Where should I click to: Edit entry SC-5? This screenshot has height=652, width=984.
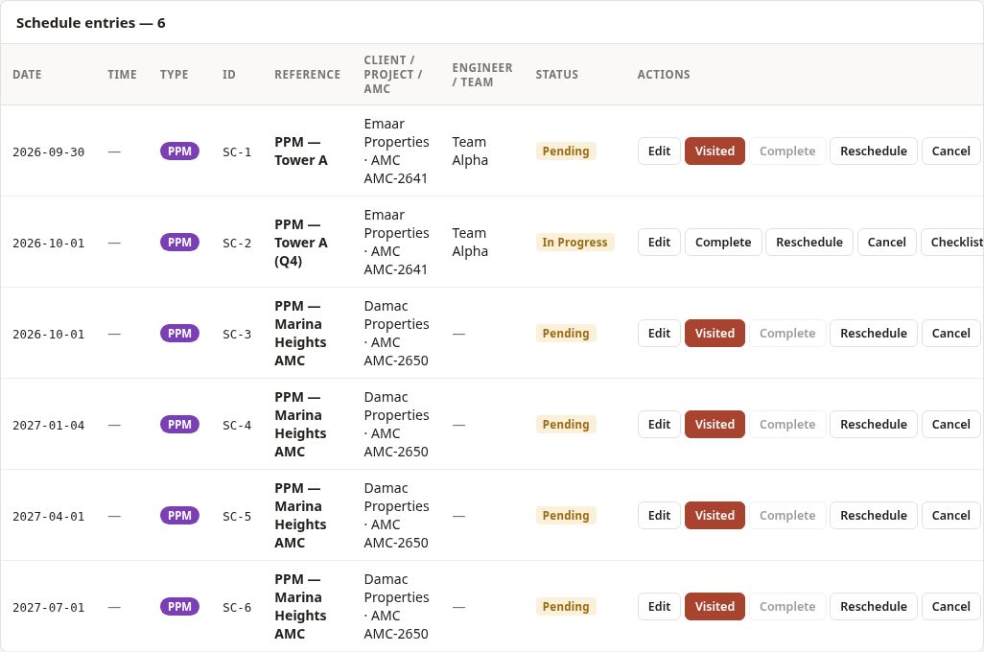(x=659, y=515)
